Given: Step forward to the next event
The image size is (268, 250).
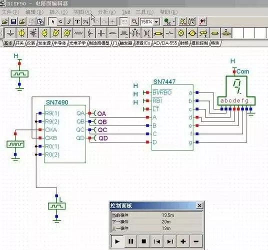Looking at the screenshot, I should (170, 241).
